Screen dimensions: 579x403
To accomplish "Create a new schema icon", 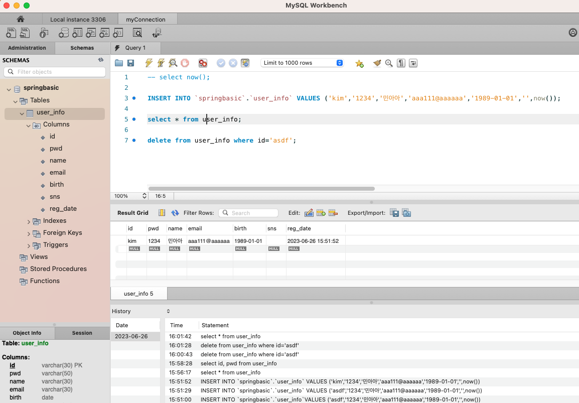I will 64,33.
